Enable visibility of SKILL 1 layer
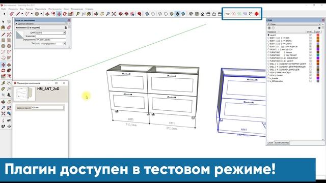The height and width of the screenshot is (183, 326). (310, 64)
